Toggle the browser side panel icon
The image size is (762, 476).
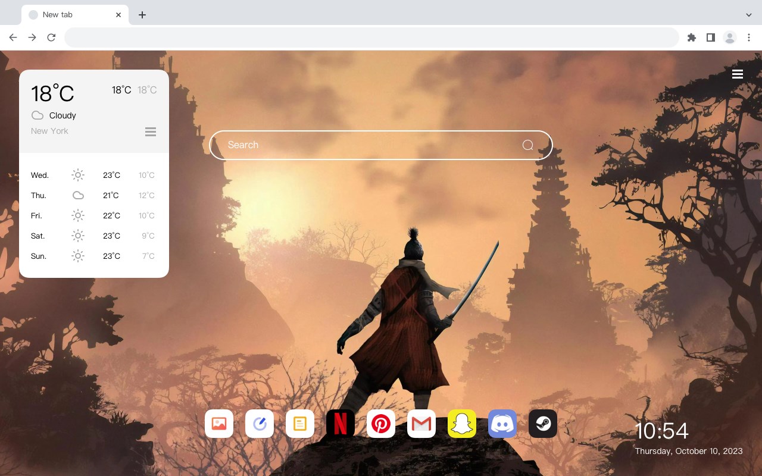coord(710,37)
